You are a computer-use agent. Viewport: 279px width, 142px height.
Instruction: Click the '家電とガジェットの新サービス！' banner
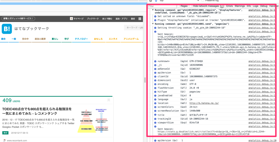(18, 19)
